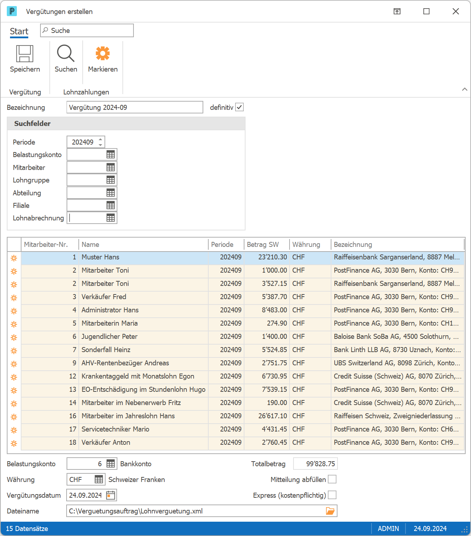Open calendar picker for Vergütungsdatum
Viewport: 471px width, 536px height.
pos(111,495)
